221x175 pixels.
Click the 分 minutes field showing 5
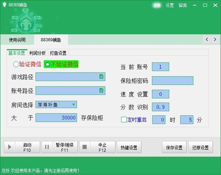point(187,120)
